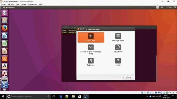Image resolution: width=177 pixels, height=99 pixels.
Task: Launch Firefox from Ubuntu launcher
Action: coord(4,28)
